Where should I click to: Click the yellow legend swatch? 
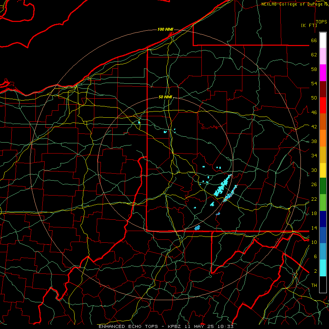[x=323, y=170]
